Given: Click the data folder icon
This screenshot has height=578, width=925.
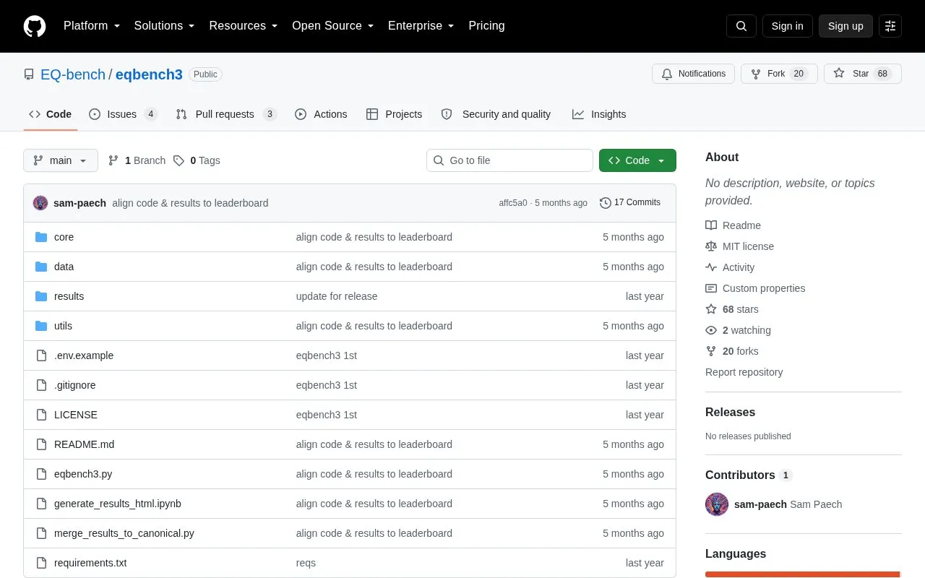Looking at the screenshot, I should (41, 267).
